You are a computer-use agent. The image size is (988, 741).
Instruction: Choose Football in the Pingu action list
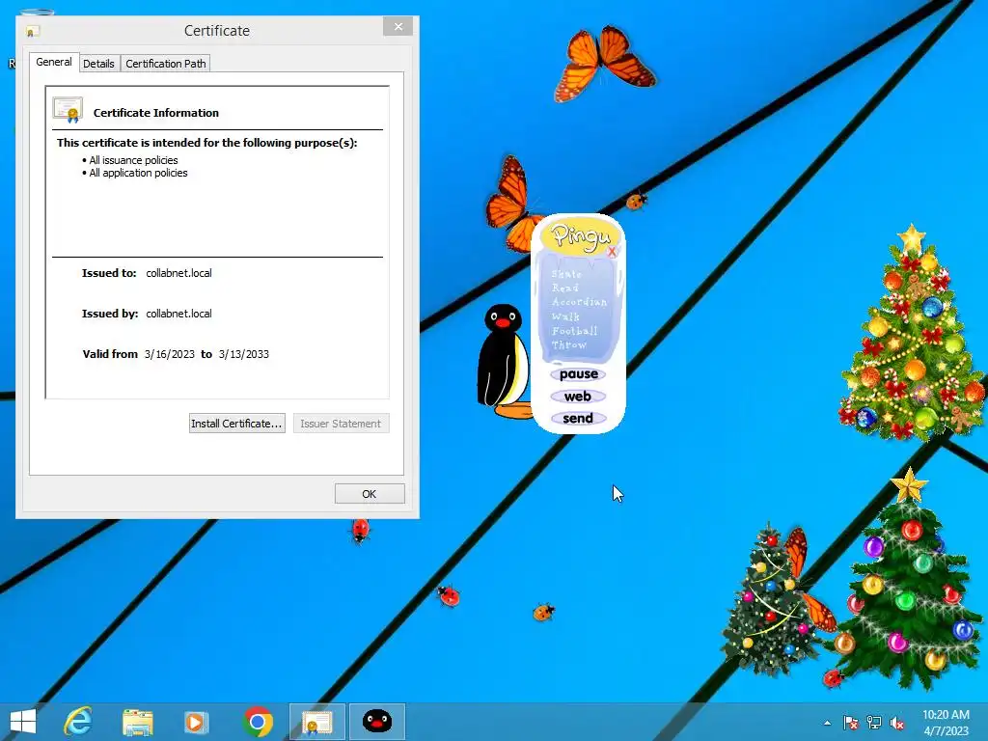coord(575,331)
